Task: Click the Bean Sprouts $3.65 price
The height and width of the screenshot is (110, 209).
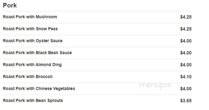Action: 186,101
